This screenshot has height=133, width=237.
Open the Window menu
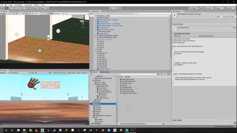[x=37, y=5]
